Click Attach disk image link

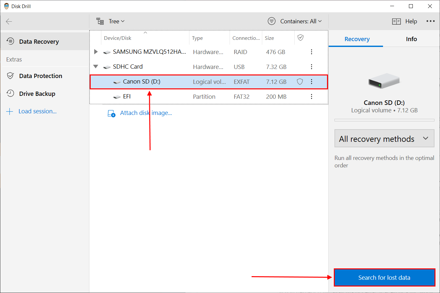pos(146,113)
